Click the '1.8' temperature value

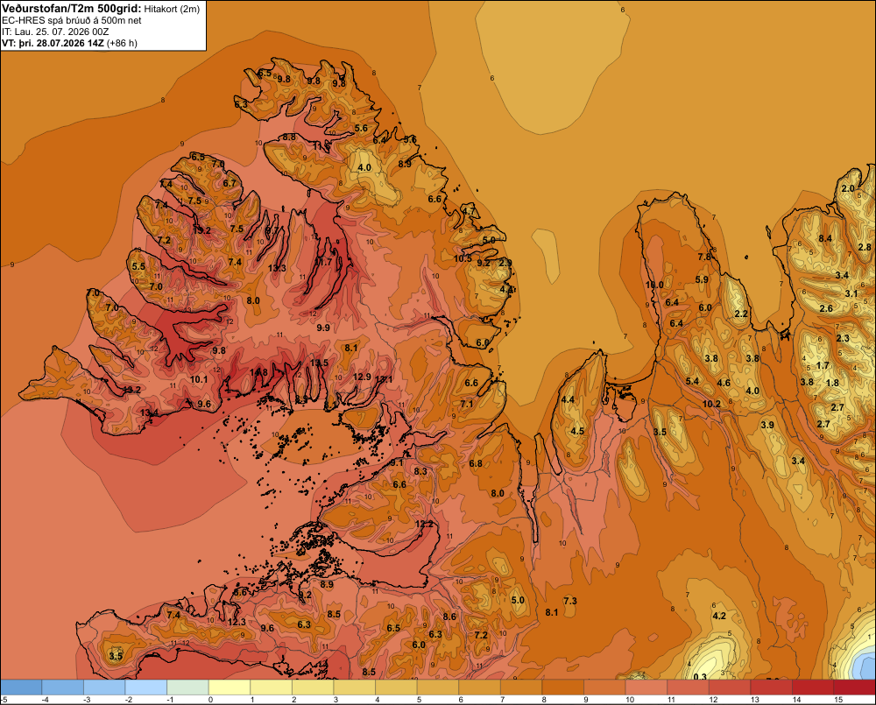click(x=832, y=384)
